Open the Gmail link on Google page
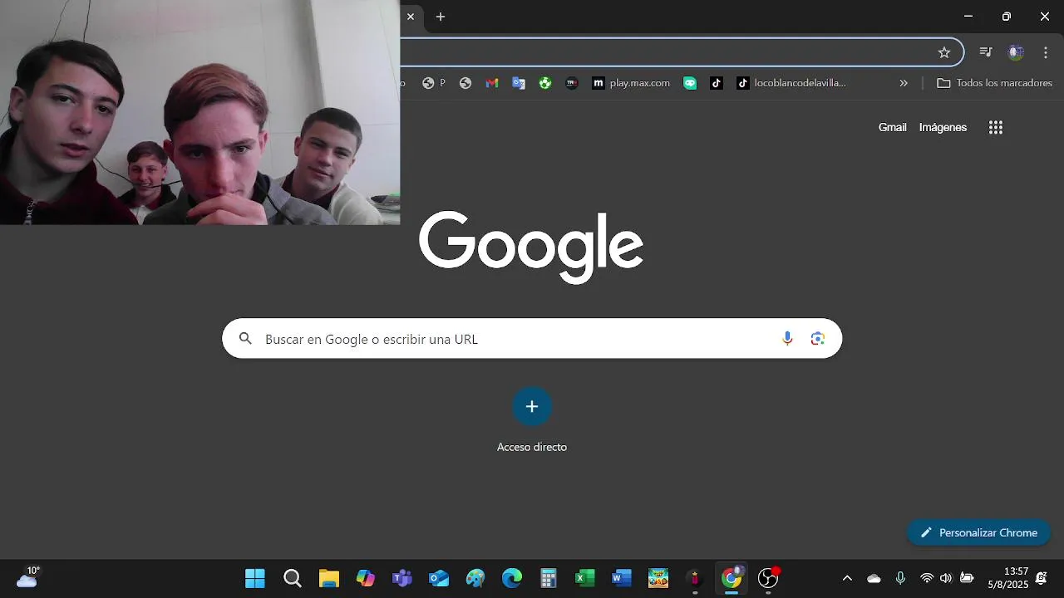Screen dimensions: 1064x598 (x=892, y=127)
